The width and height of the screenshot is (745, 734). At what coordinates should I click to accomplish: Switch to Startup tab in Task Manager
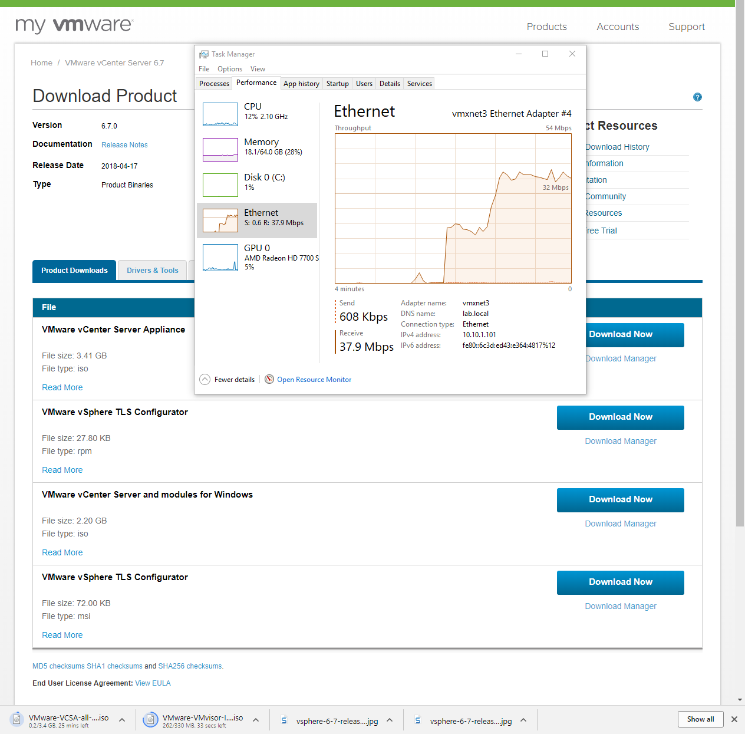tap(338, 84)
